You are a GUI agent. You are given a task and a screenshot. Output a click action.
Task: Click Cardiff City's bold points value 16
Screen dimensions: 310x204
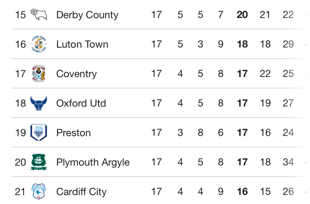242,192
